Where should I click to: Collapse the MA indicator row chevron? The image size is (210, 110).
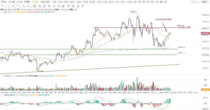pos(2,12)
